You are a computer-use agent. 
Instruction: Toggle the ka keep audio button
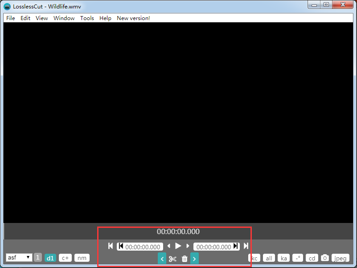284,258
